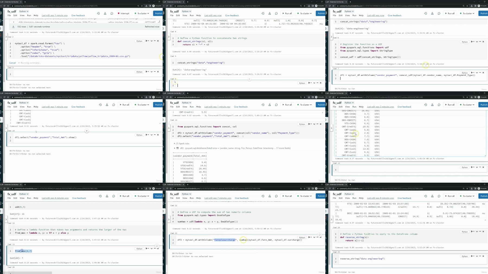Open View menu in notebook edited 4 minutes ago

(22, 198)
